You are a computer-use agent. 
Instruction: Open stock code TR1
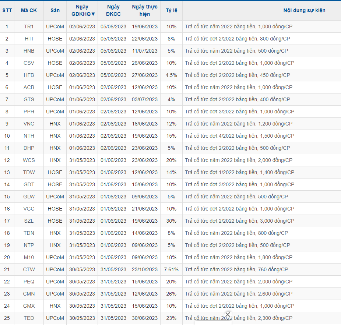(x=29, y=27)
